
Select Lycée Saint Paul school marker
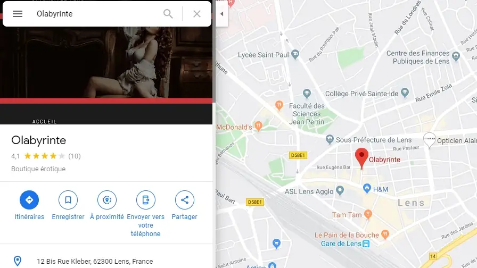pos(295,54)
